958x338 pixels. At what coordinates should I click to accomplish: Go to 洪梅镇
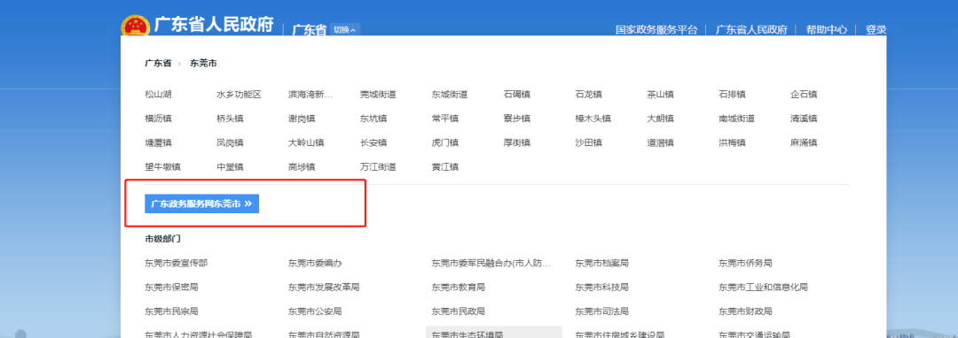(732, 143)
